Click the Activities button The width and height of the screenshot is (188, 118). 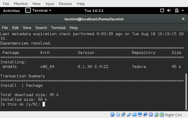(11, 11)
